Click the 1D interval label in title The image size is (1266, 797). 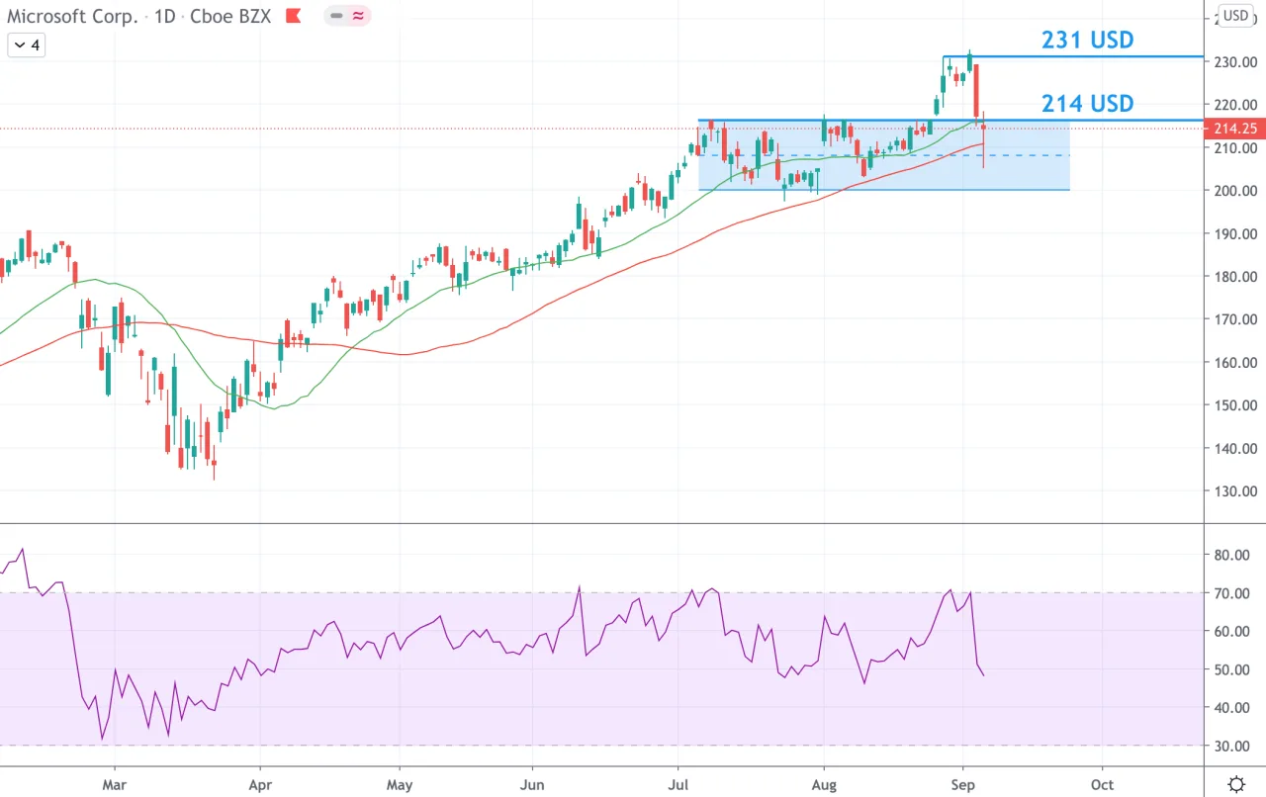pyautogui.click(x=164, y=16)
